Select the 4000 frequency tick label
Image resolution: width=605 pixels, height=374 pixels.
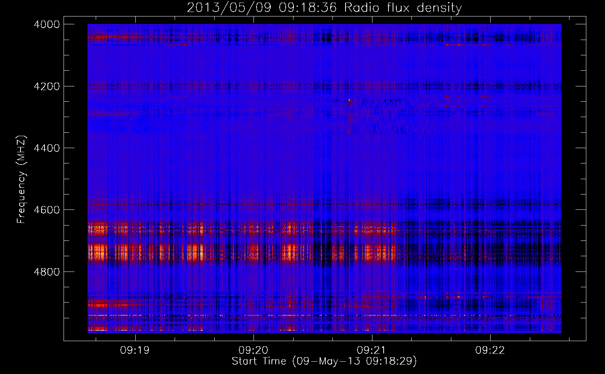tap(47, 24)
